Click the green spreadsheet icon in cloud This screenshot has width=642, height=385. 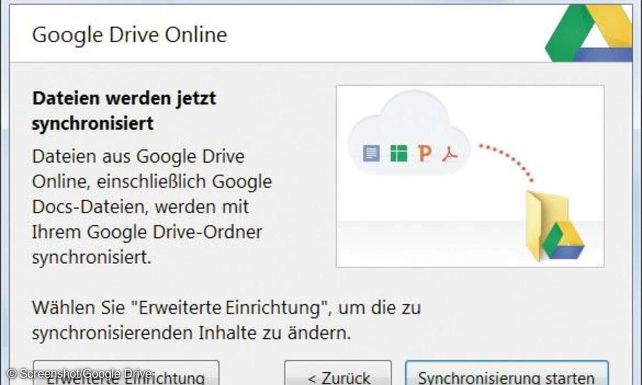[399, 153]
